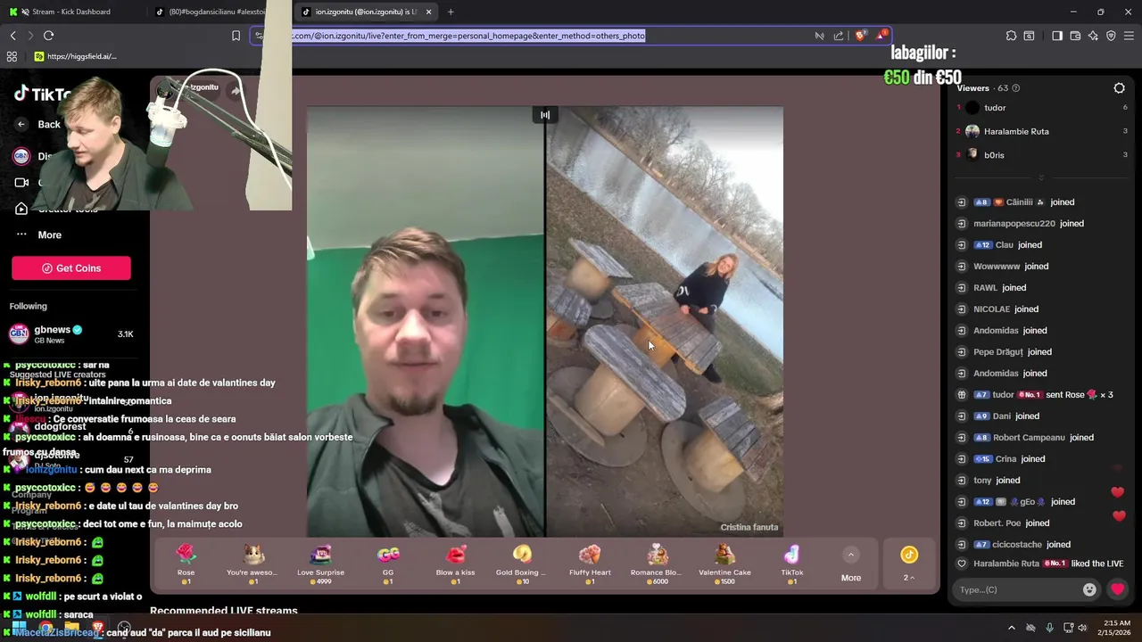This screenshot has width=1142, height=642.
Task: Open OBS Studio from the taskbar
Action: tap(124, 628)
